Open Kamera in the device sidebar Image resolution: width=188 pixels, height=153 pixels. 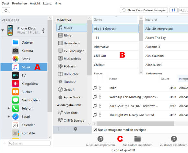pos(24,50)
